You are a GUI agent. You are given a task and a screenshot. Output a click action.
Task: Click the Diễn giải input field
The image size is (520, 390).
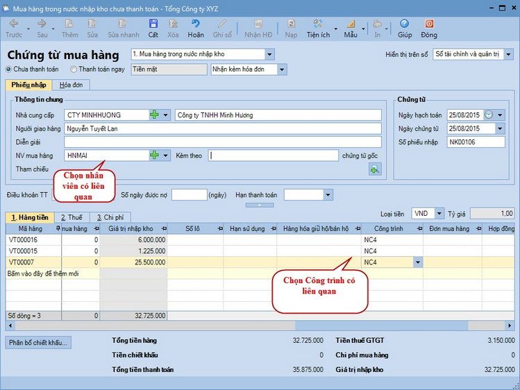pos(223,142)
